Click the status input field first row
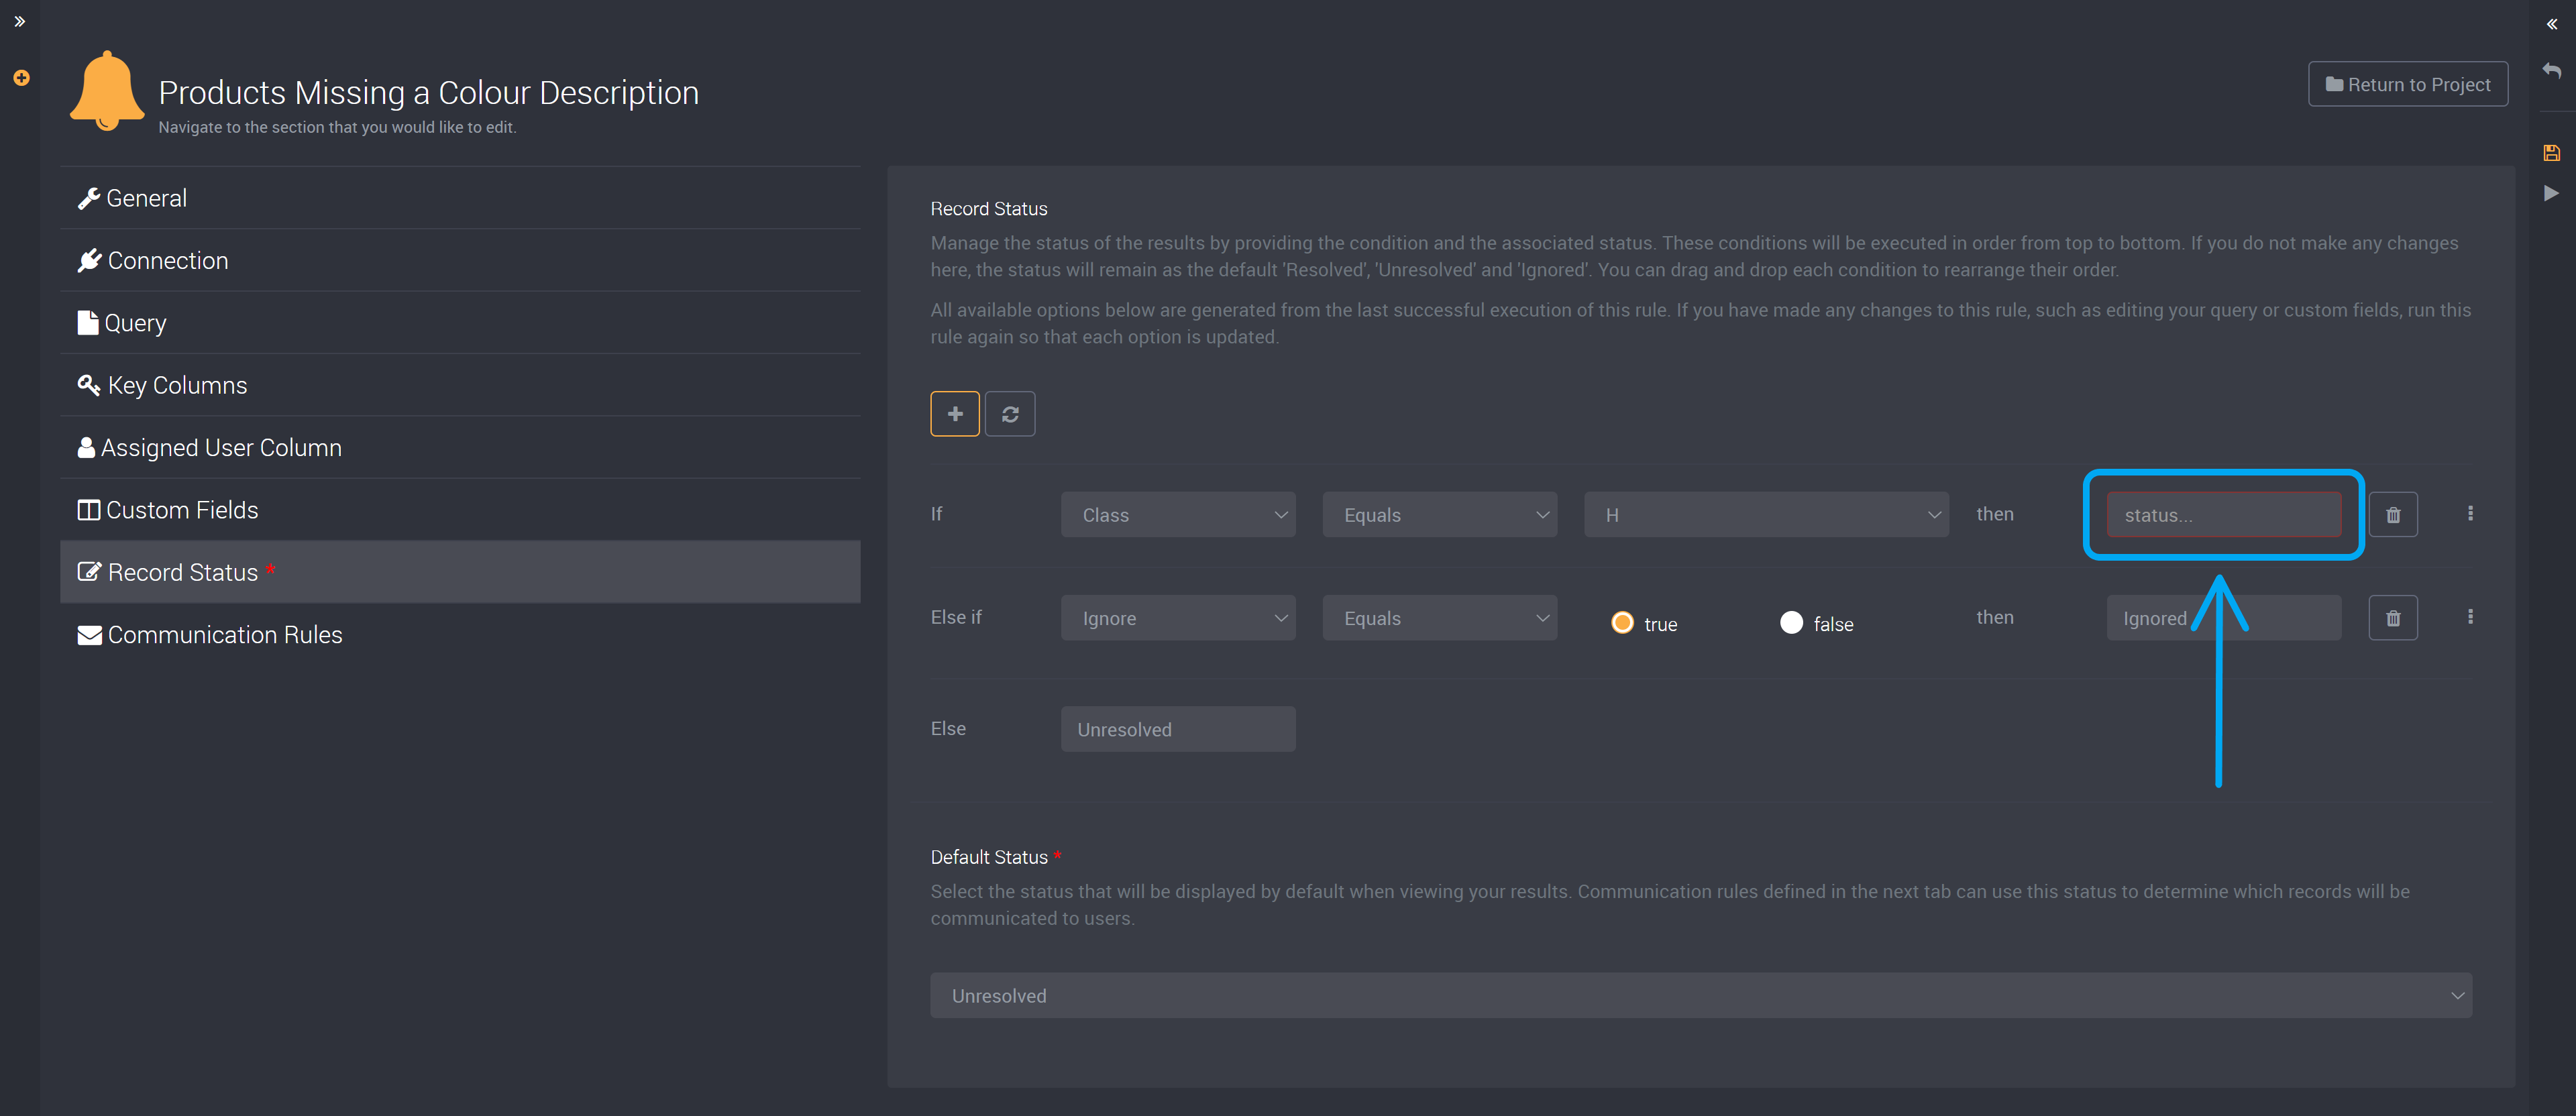This screenshot has height=1116, width=2576. click(x=2222, y=514)
